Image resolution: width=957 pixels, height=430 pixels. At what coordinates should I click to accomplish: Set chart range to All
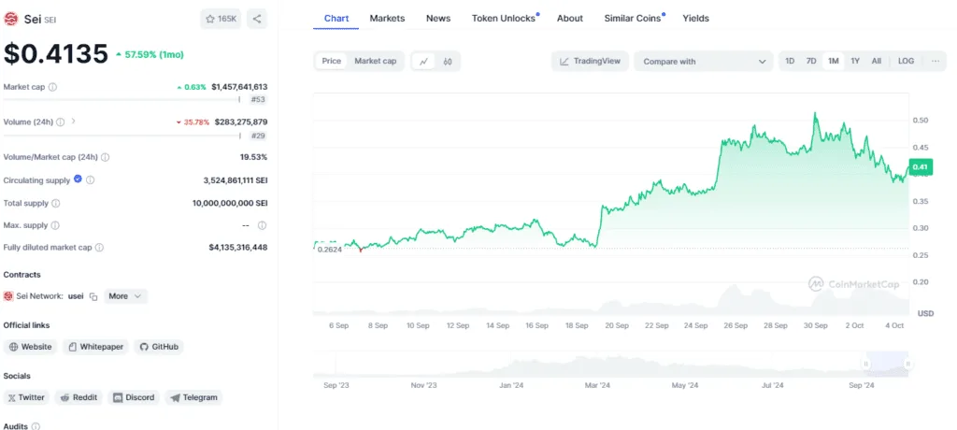(x=877, y=61)
